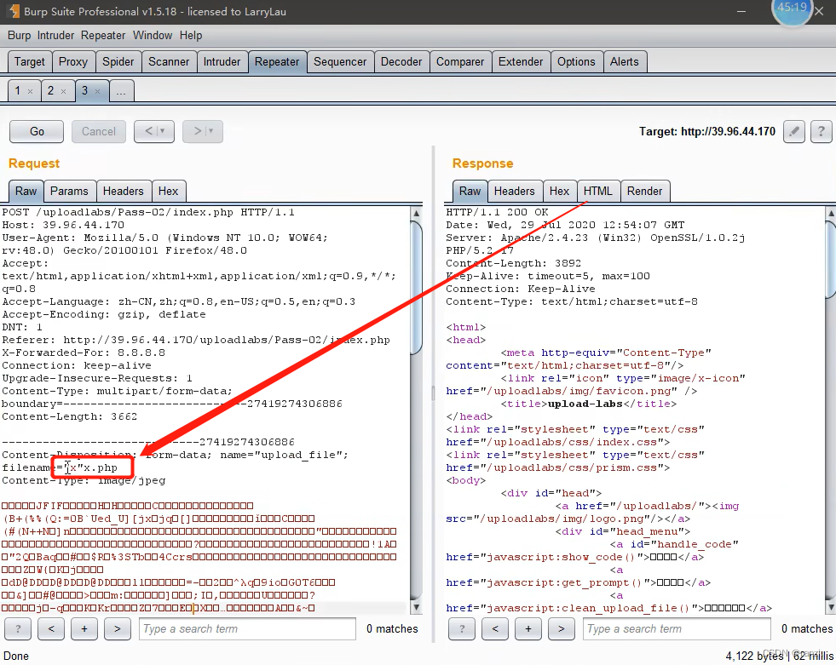The height and width of the screenshot is (665, 836).
Task: Click Target: http://39.96.44.170 label
Action: click(707, 132)
